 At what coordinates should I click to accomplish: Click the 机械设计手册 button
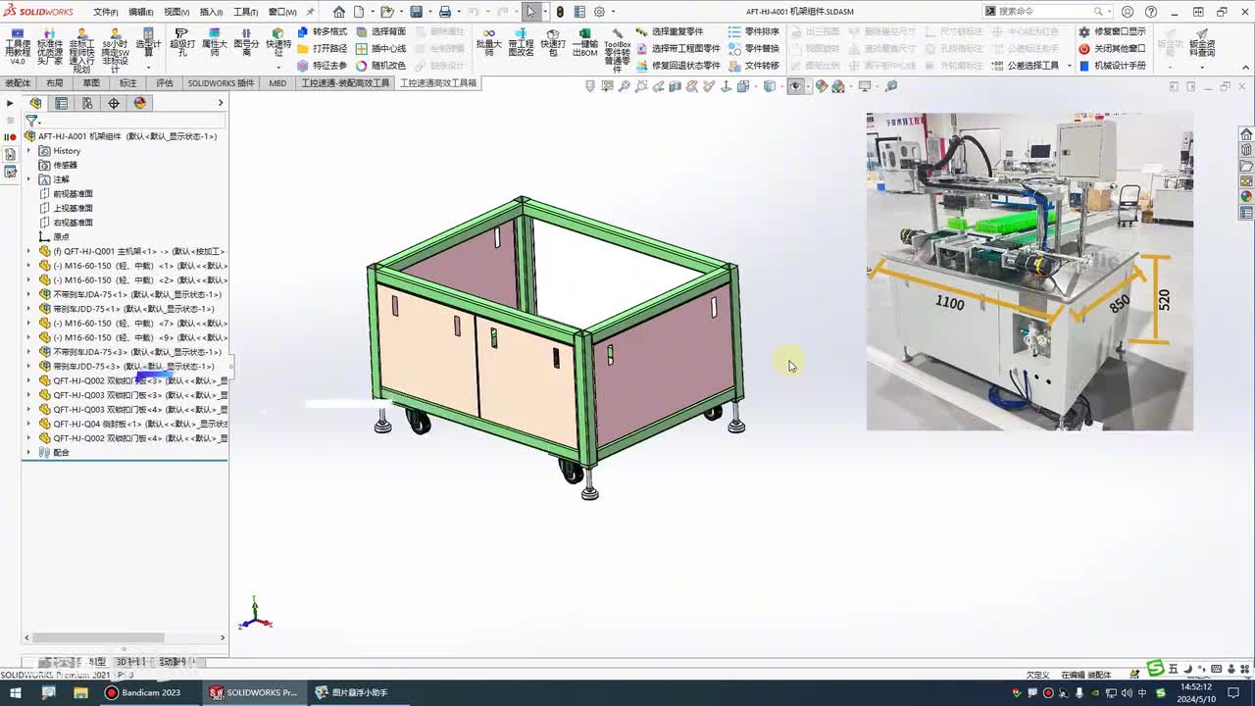(1112, 66)
